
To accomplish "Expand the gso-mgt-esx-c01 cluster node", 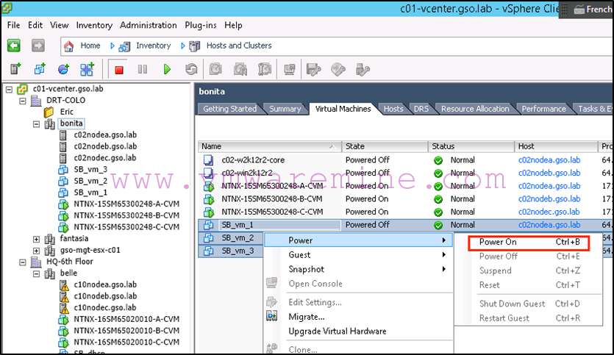I will click(x=37, y=251).
